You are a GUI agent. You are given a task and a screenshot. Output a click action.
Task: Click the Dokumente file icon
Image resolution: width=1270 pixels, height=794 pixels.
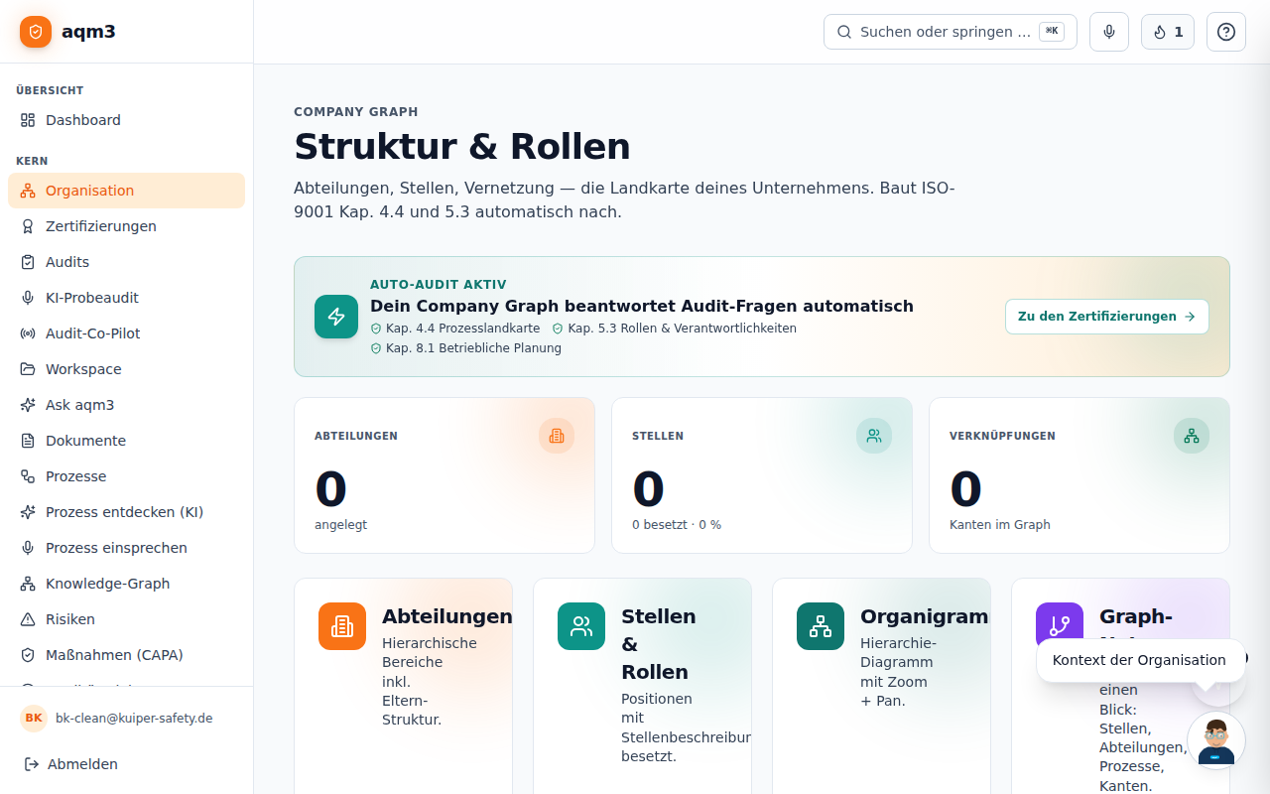pyautogui.click(x=28, y=441)
